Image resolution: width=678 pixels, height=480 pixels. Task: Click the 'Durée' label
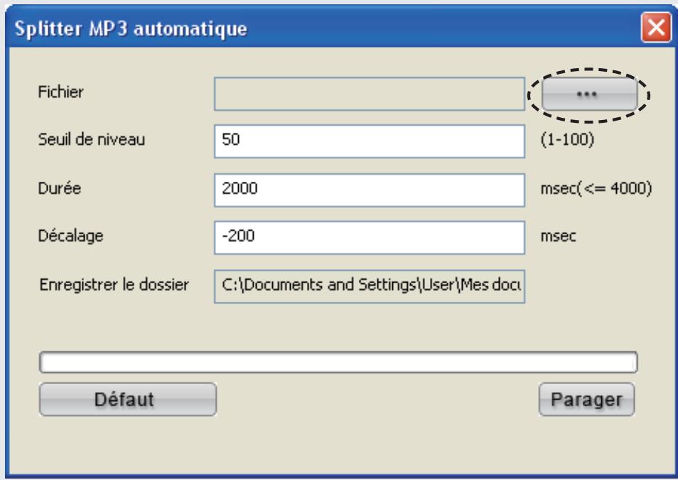pos(60,188)
